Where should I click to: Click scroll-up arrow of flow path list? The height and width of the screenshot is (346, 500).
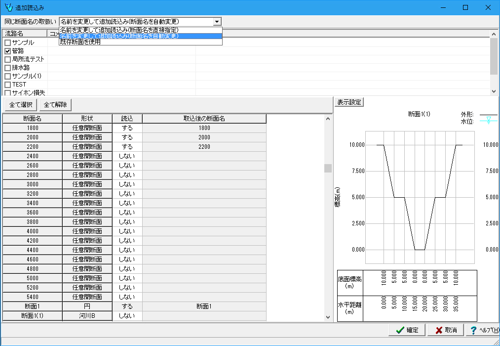[x=494, y=34]
